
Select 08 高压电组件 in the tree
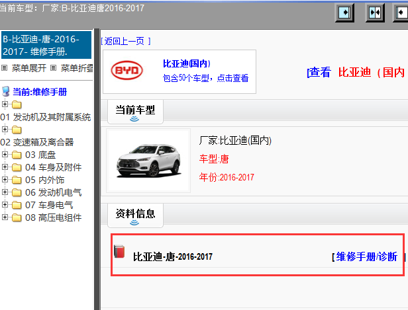[x=54, y=217]
